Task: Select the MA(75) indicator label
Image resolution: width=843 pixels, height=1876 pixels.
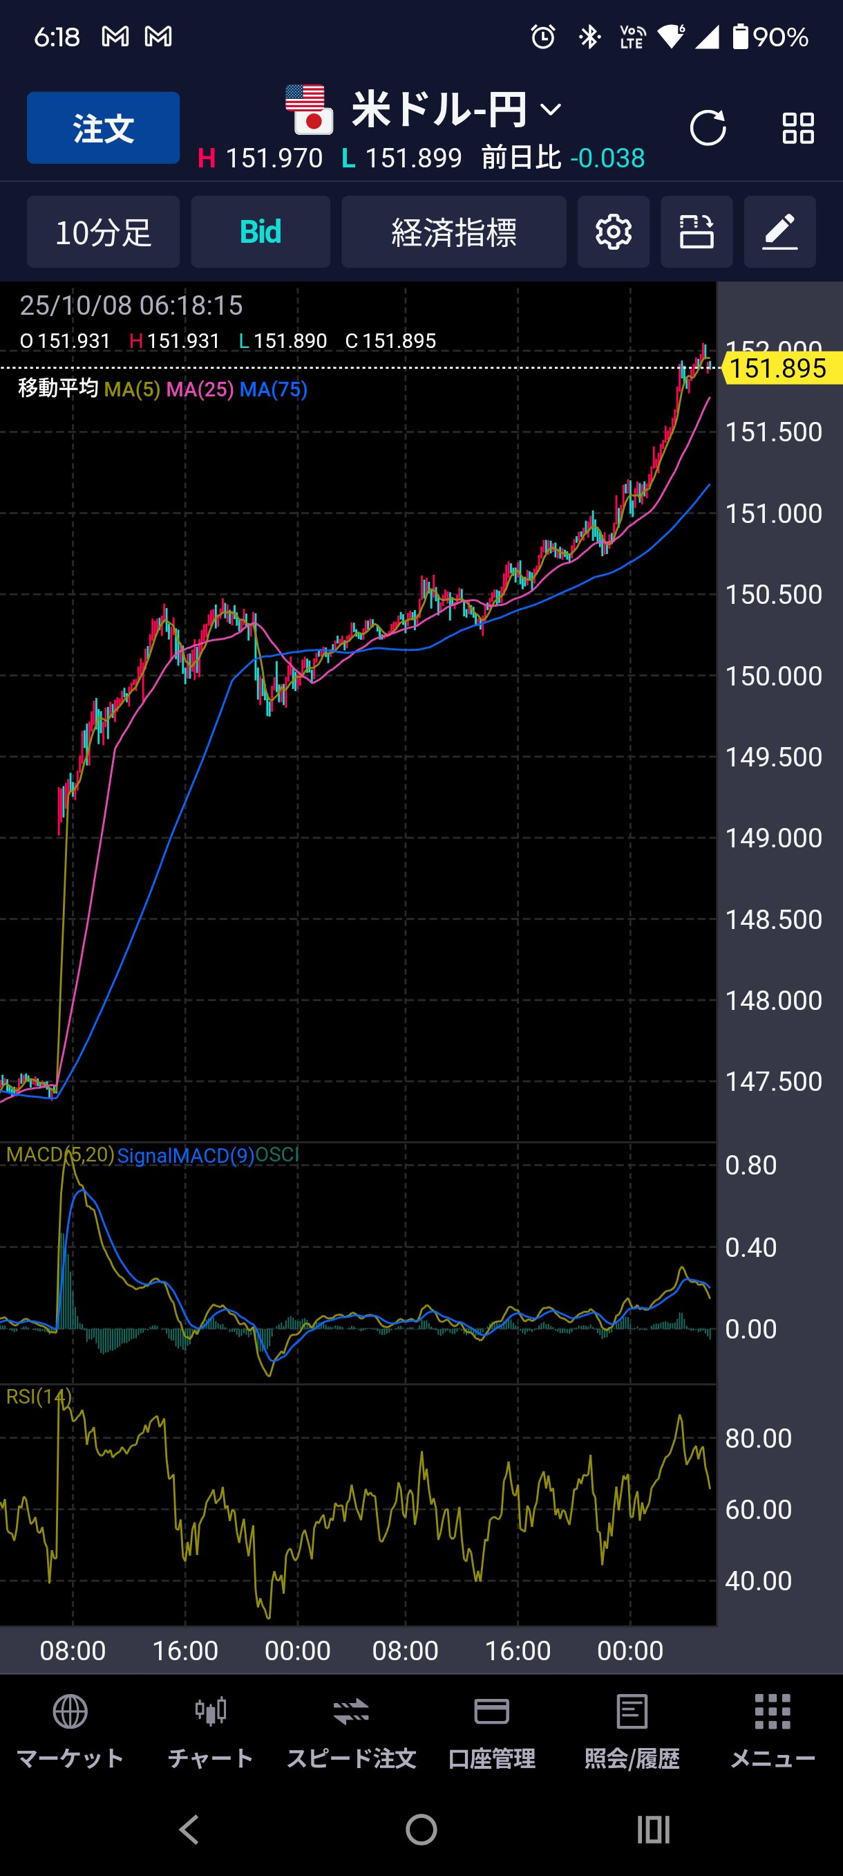Action: coord(274,389)
